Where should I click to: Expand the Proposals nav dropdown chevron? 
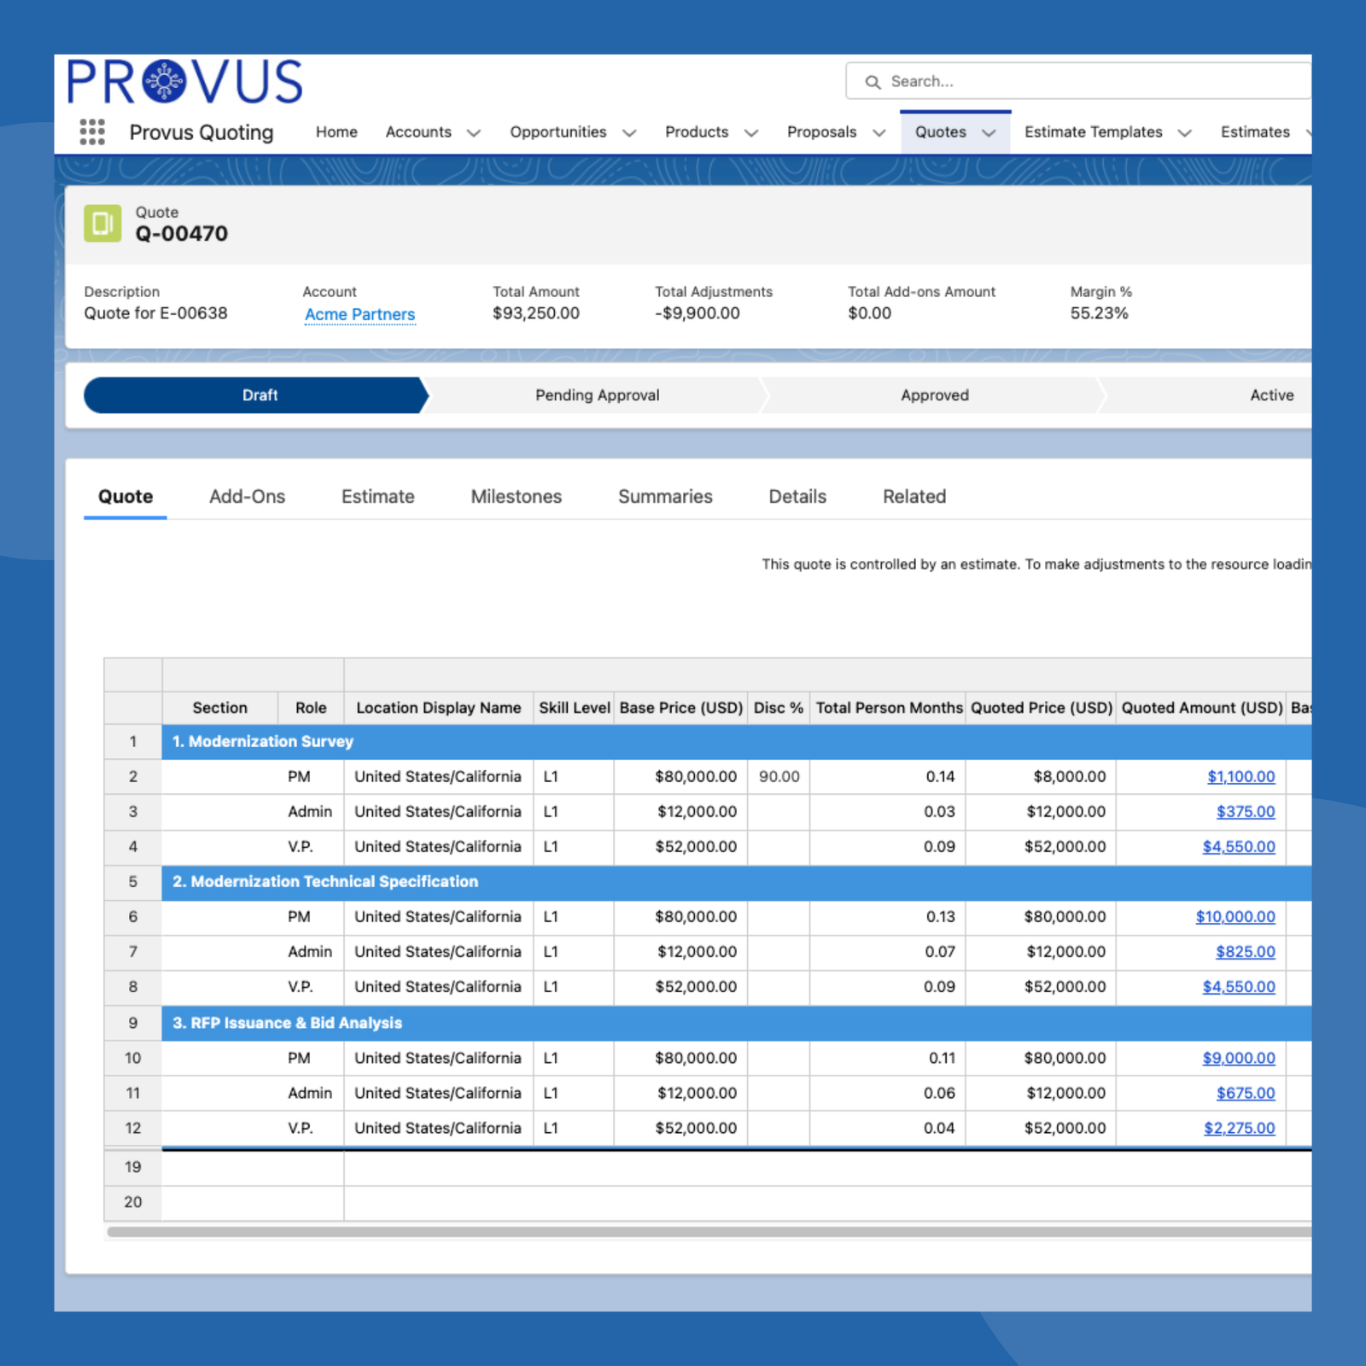[879, 133]
